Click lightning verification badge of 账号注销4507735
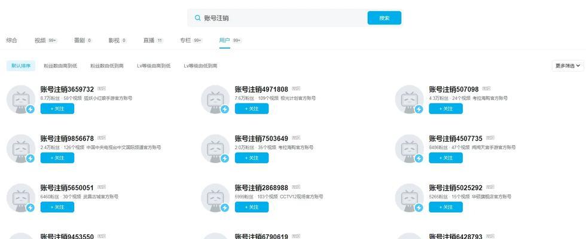The height and width of the screenshot is (239, 586). click(419, 158)
